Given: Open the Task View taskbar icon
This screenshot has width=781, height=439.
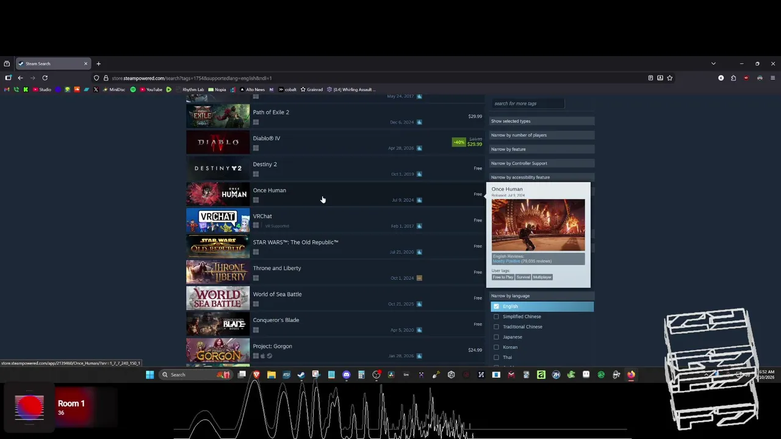Looking at the screenshot, I should 242,374.
